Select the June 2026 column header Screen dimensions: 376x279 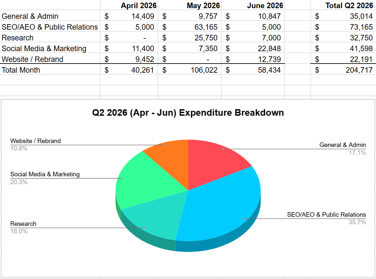click(253, 5)
